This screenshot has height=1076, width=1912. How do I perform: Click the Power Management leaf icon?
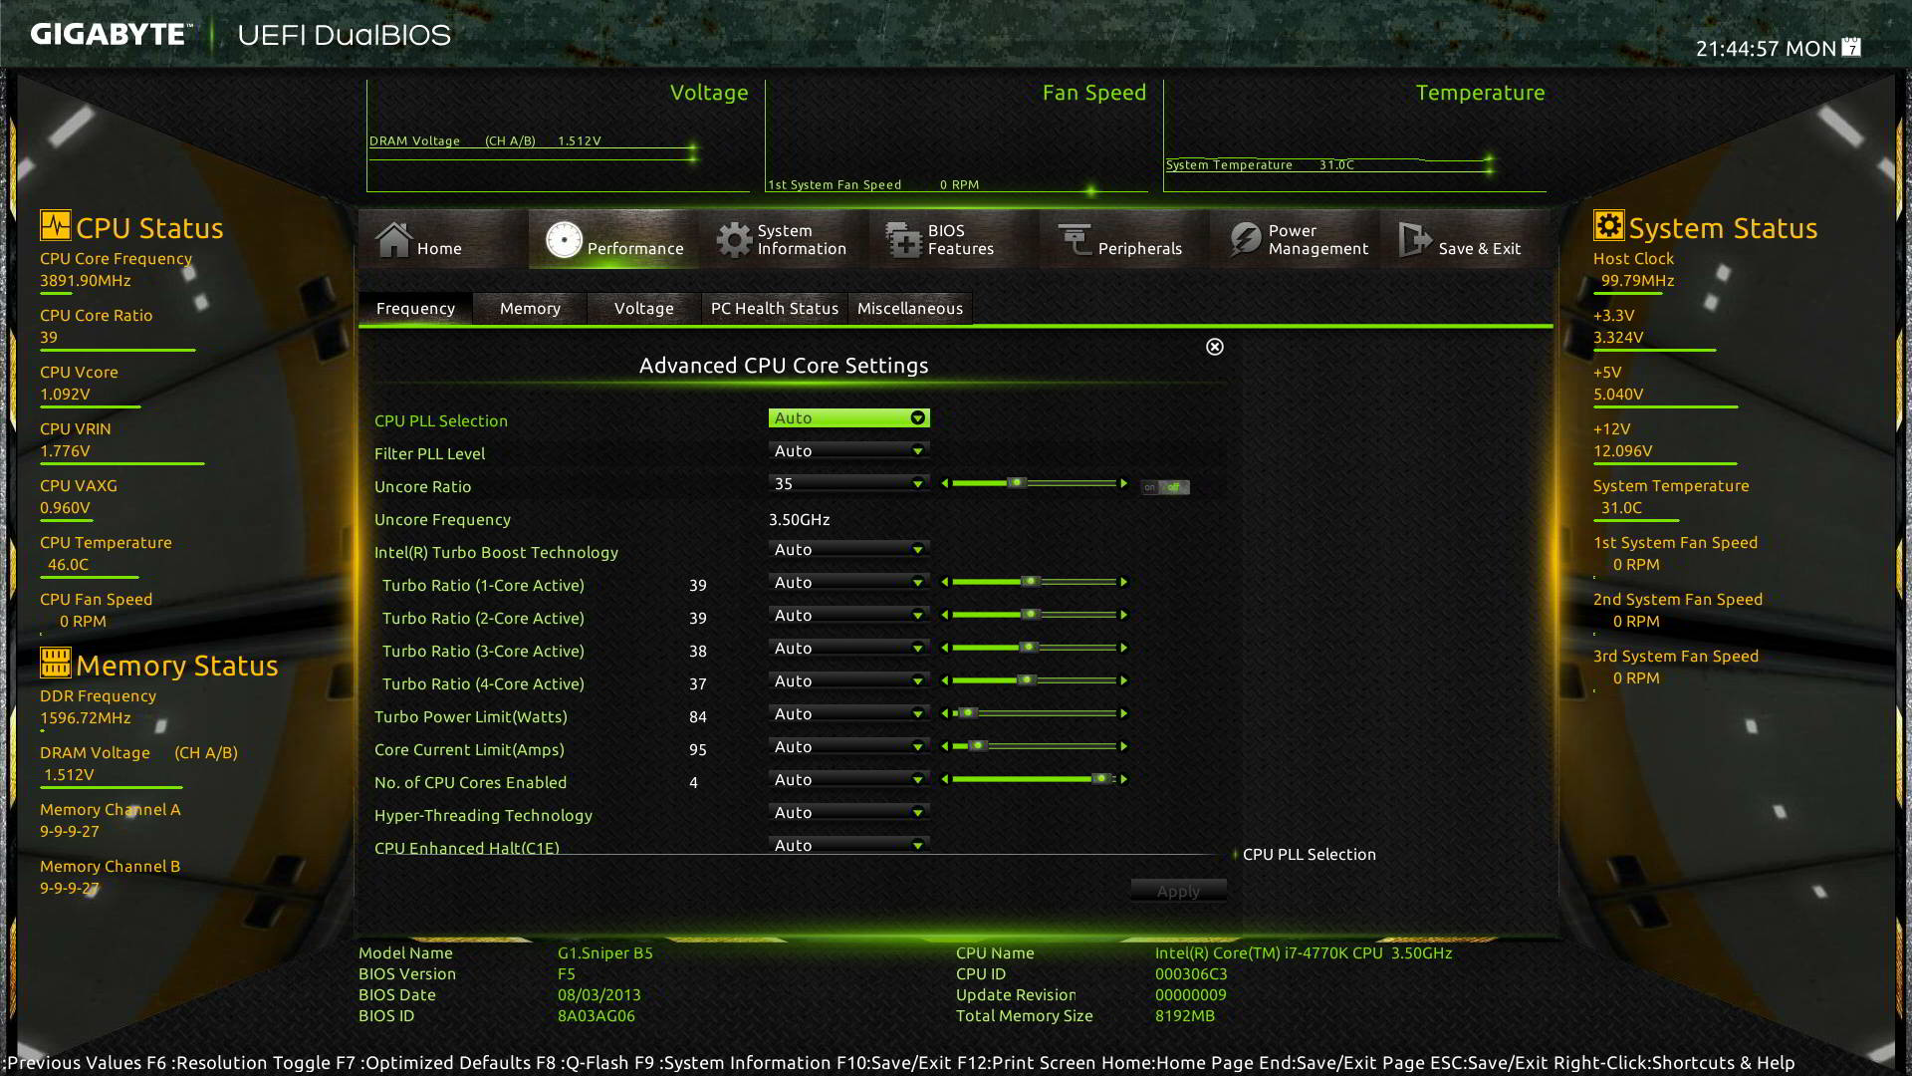click(1245, 239)
